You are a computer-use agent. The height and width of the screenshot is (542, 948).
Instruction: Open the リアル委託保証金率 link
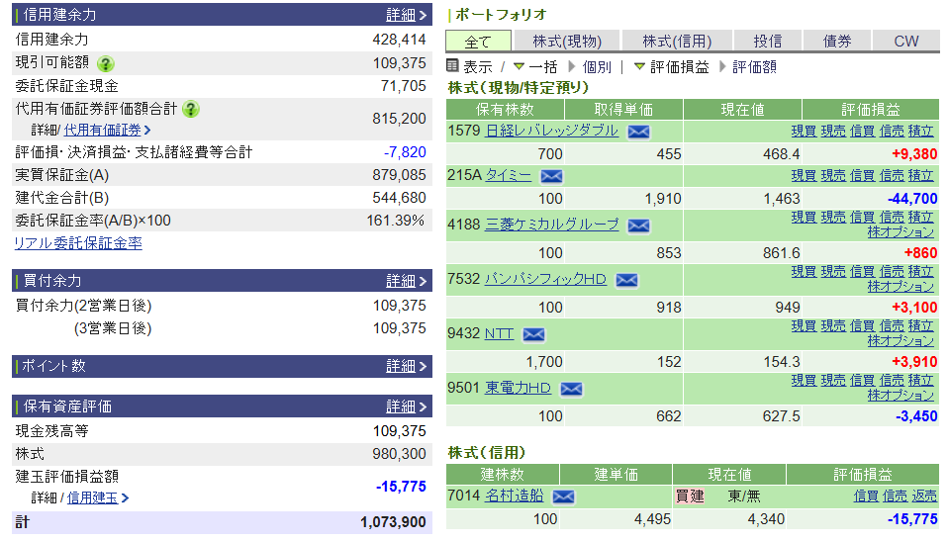tap(77, 242)
